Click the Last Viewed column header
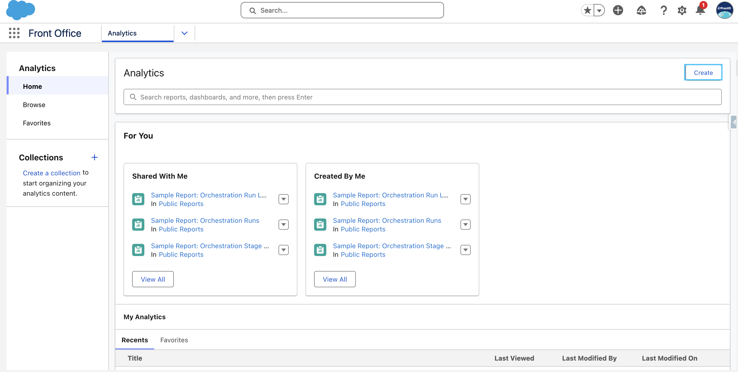The image size is (738, 372). 514,358
